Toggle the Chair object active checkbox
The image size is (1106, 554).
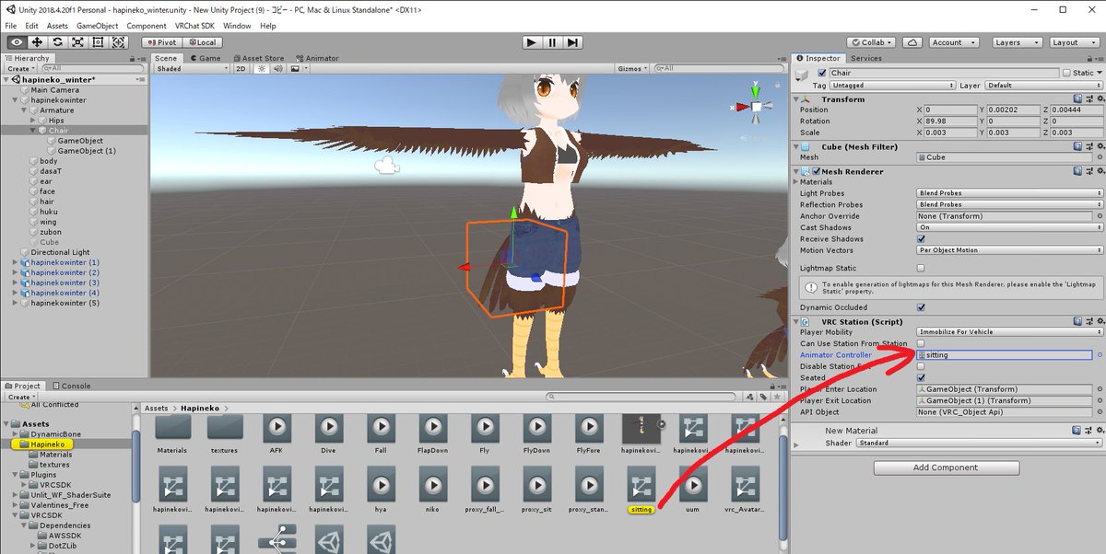822,73
